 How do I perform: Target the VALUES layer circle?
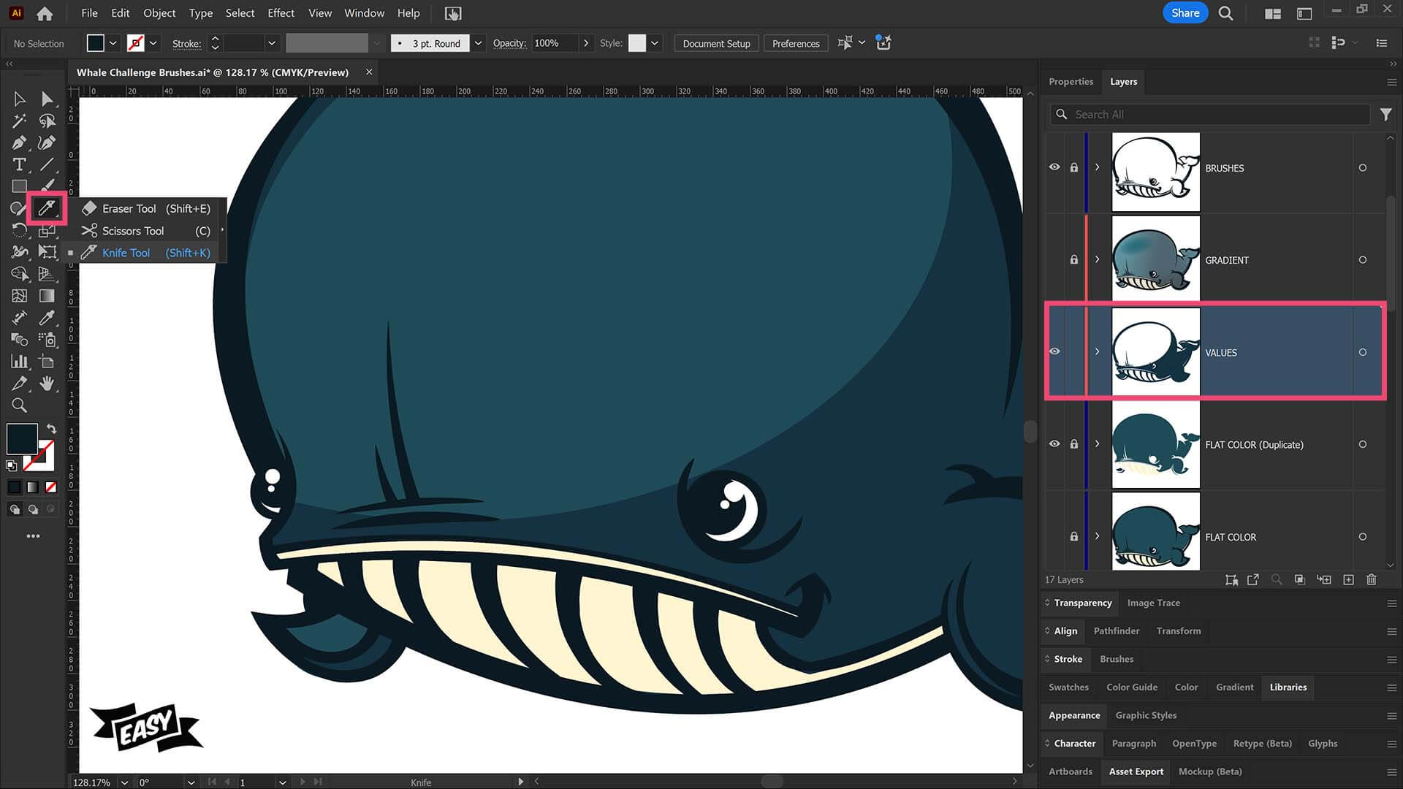tap(1363, 352)
